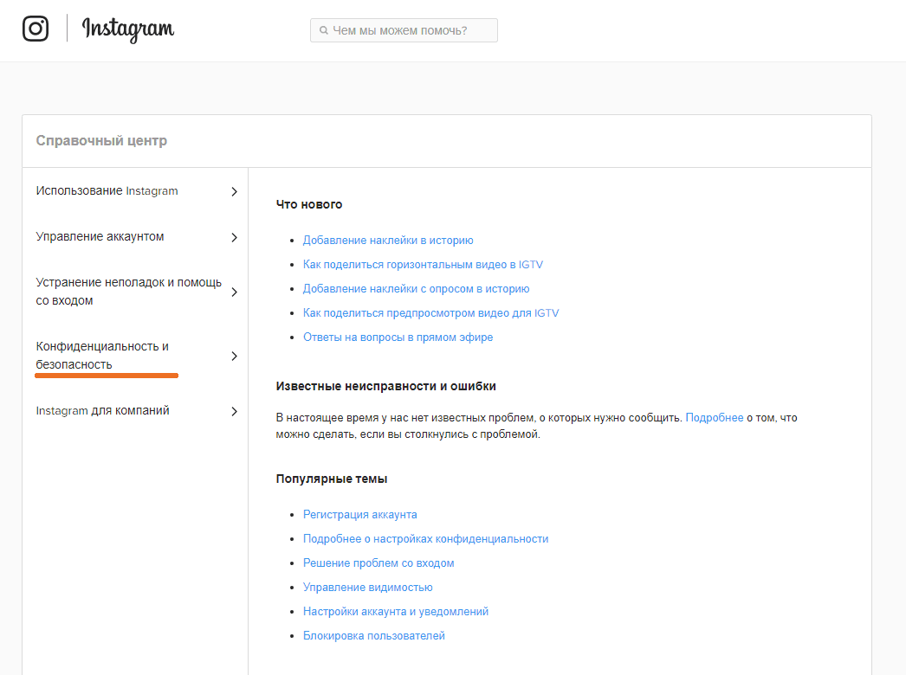The height and width of the screenshot is (675, 906).
Task: Expand chevron next to "Instagram для компаний"
Action: point(234,412)
